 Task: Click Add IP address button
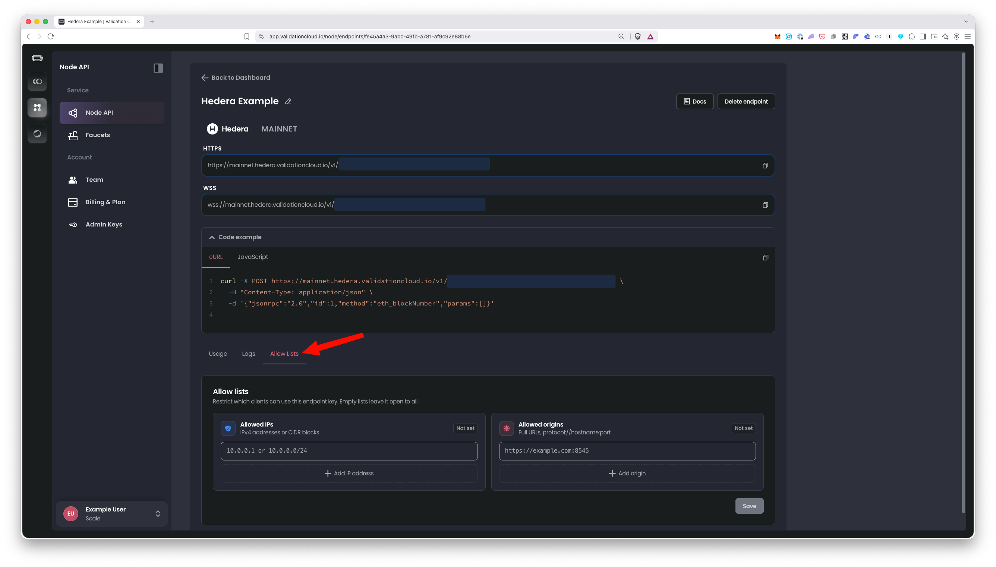pos(349,473)
